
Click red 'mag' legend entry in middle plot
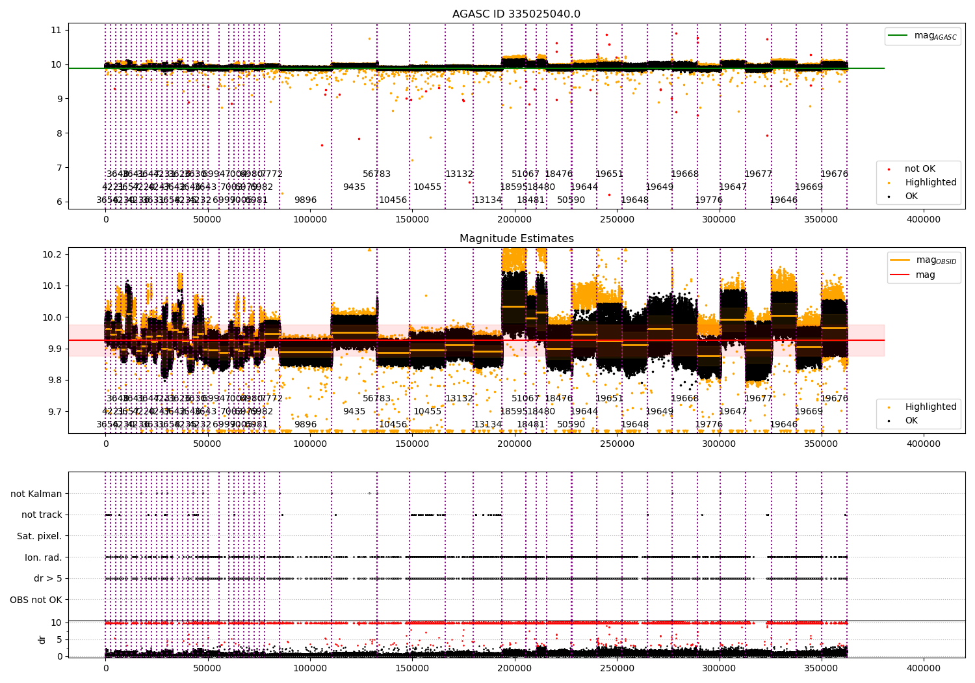click(x=913, y=275)
